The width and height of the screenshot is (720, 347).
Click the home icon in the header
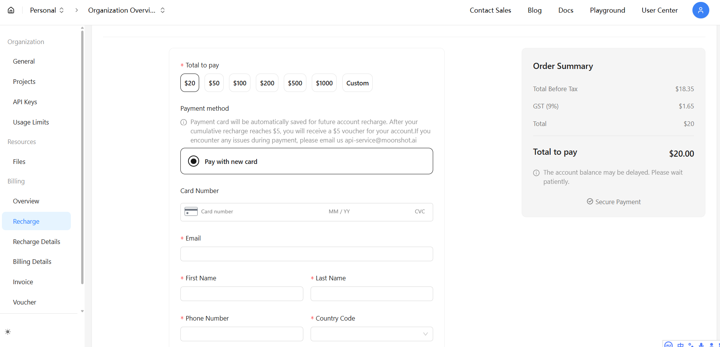pos(11,10)
